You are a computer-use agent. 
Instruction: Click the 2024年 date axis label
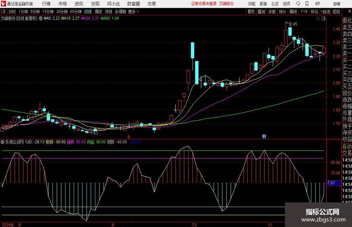pos(7,225)
